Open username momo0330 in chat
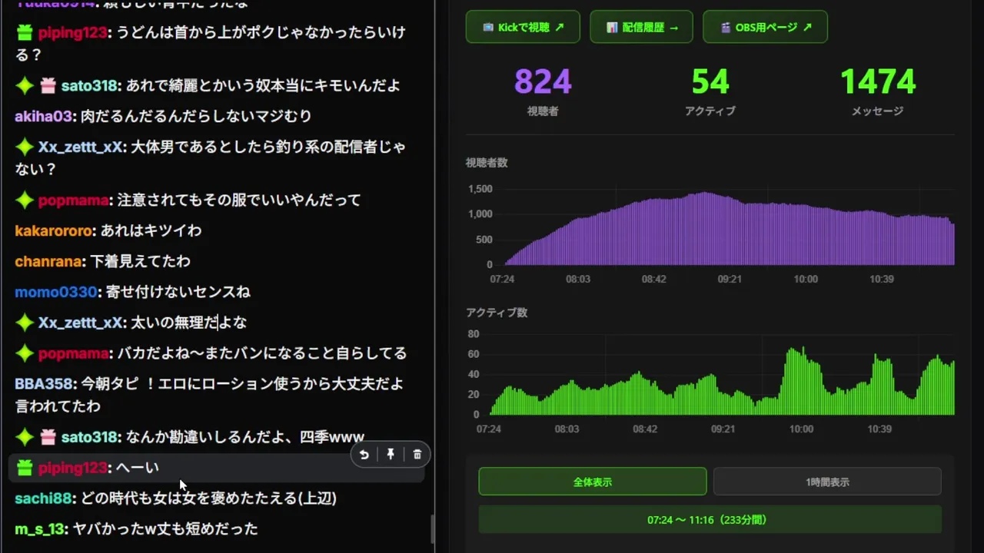Screen dimensions: 984x553 coord(56,292)
